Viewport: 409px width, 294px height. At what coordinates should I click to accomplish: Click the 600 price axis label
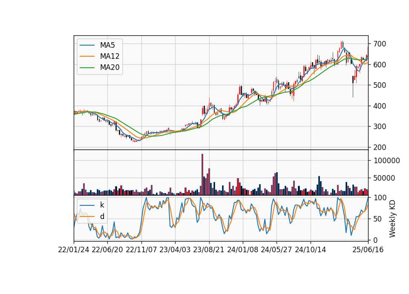pyautogui.click(x=380, y=65)
